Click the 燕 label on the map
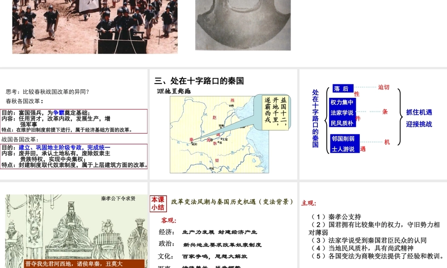 232,100
